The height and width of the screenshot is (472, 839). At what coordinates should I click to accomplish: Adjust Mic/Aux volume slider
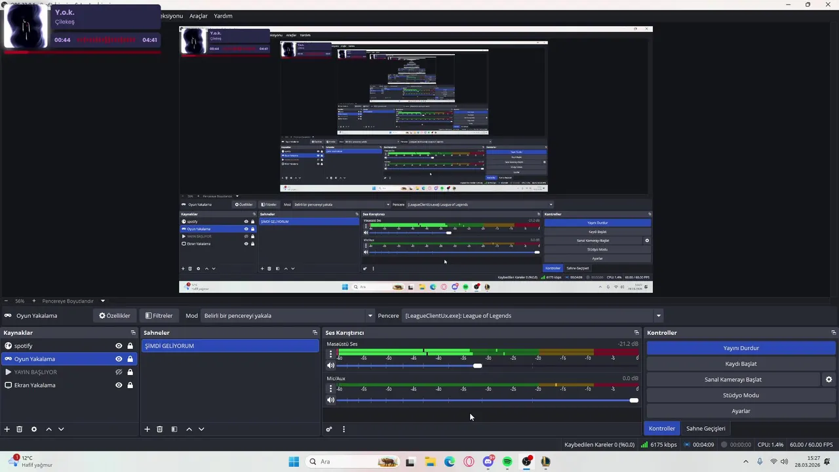[x=633, y=400]
